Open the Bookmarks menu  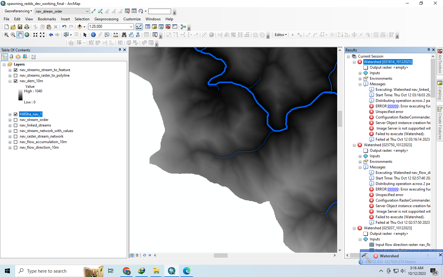[x=47, y=19]
